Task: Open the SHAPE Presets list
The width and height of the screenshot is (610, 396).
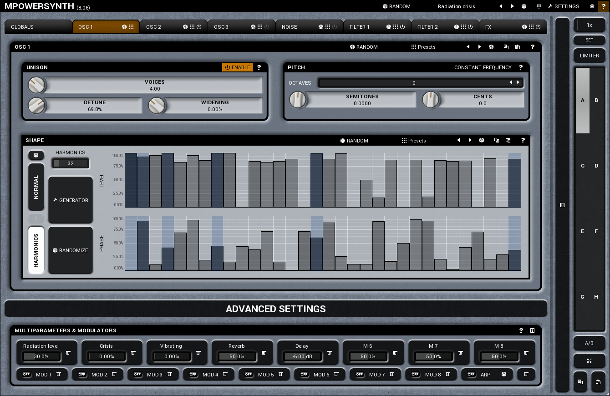Action: tap(413, 141)
